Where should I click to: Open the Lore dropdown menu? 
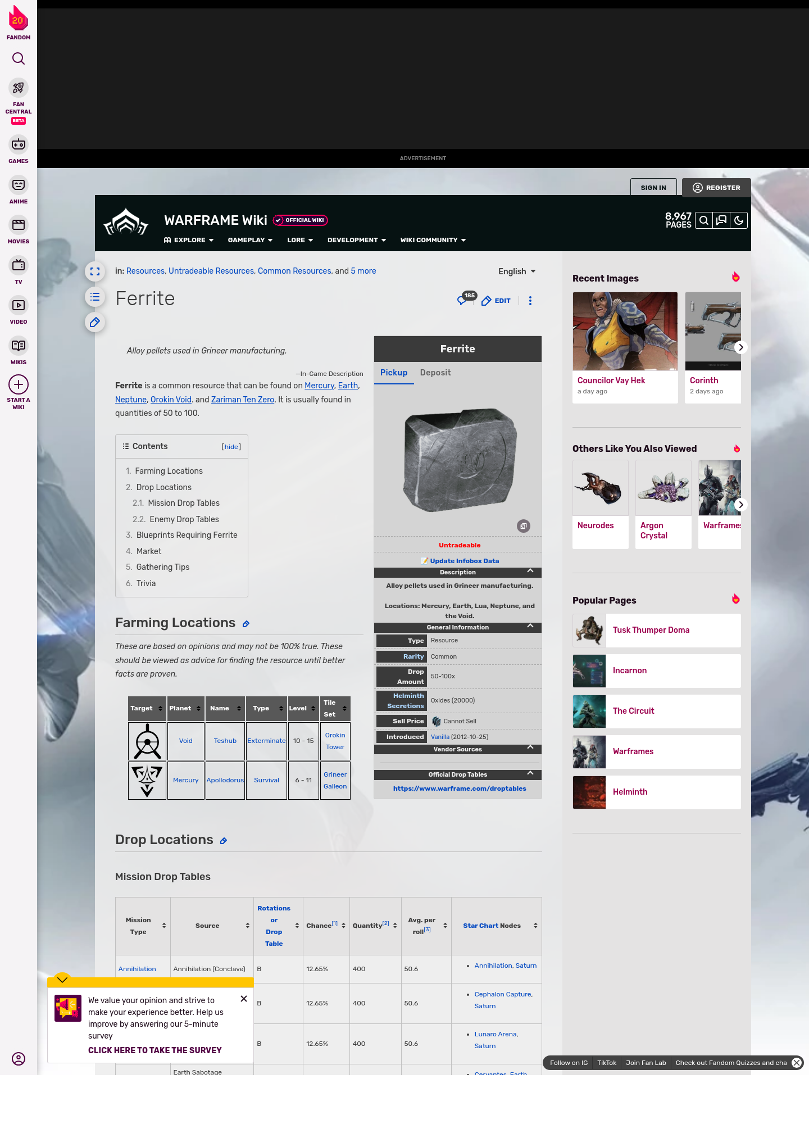pos(300,240)
